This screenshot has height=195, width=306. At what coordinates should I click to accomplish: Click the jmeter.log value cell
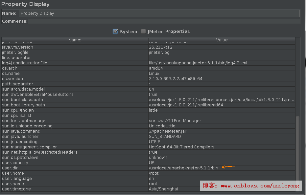(159, 53)
